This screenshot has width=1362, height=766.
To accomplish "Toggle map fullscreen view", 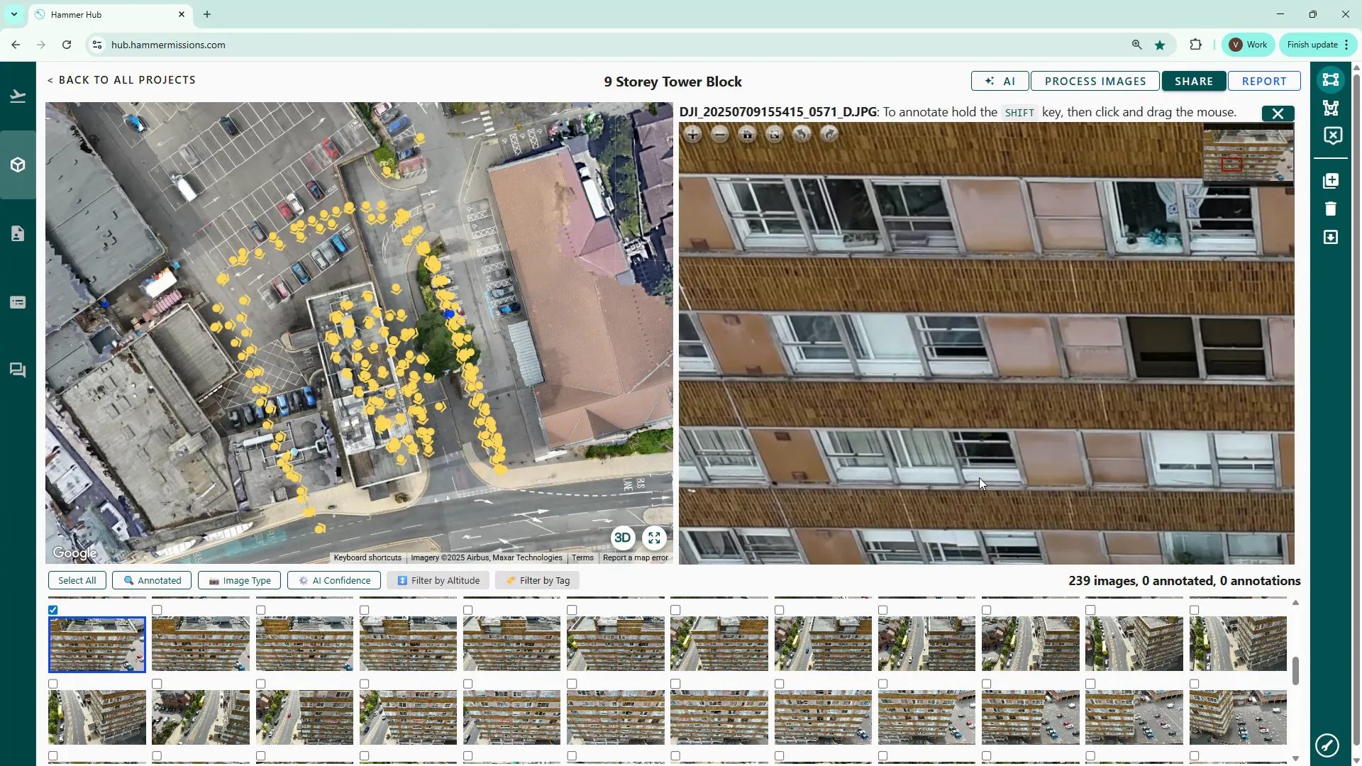I will [654, 538].
